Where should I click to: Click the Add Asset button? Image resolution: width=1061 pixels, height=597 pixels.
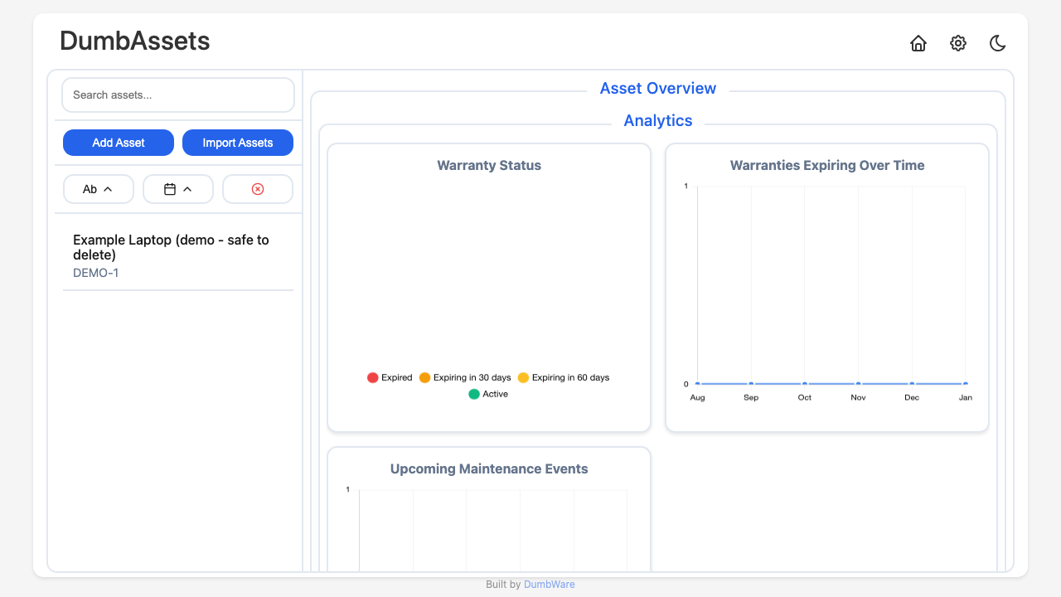(119, 143)
